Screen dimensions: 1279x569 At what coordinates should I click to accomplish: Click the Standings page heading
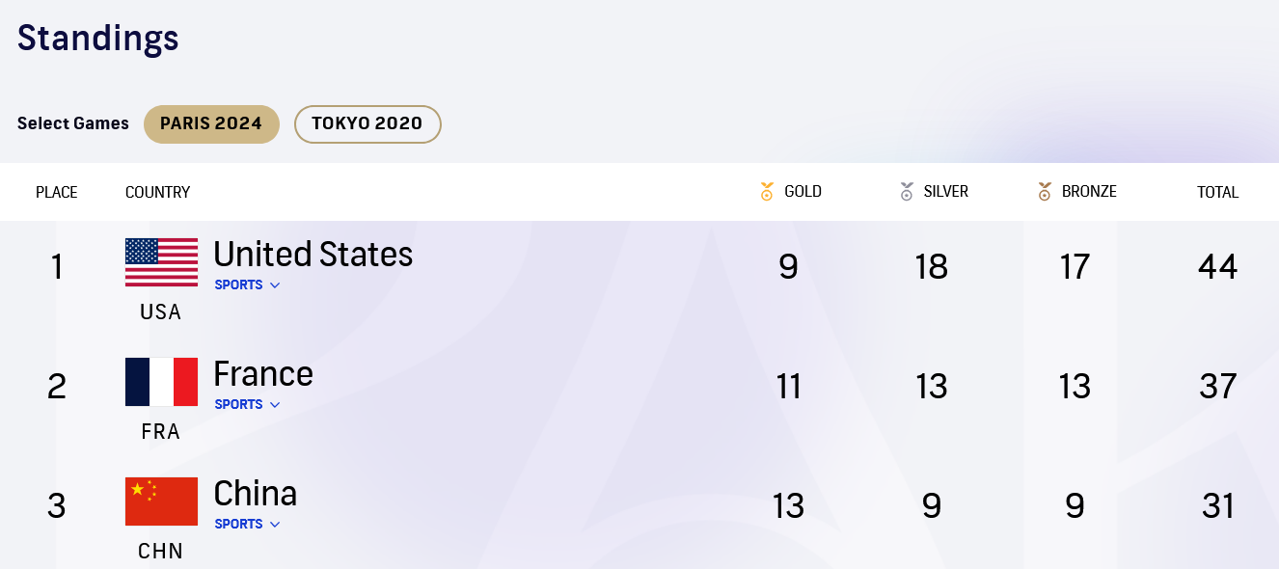98,39
